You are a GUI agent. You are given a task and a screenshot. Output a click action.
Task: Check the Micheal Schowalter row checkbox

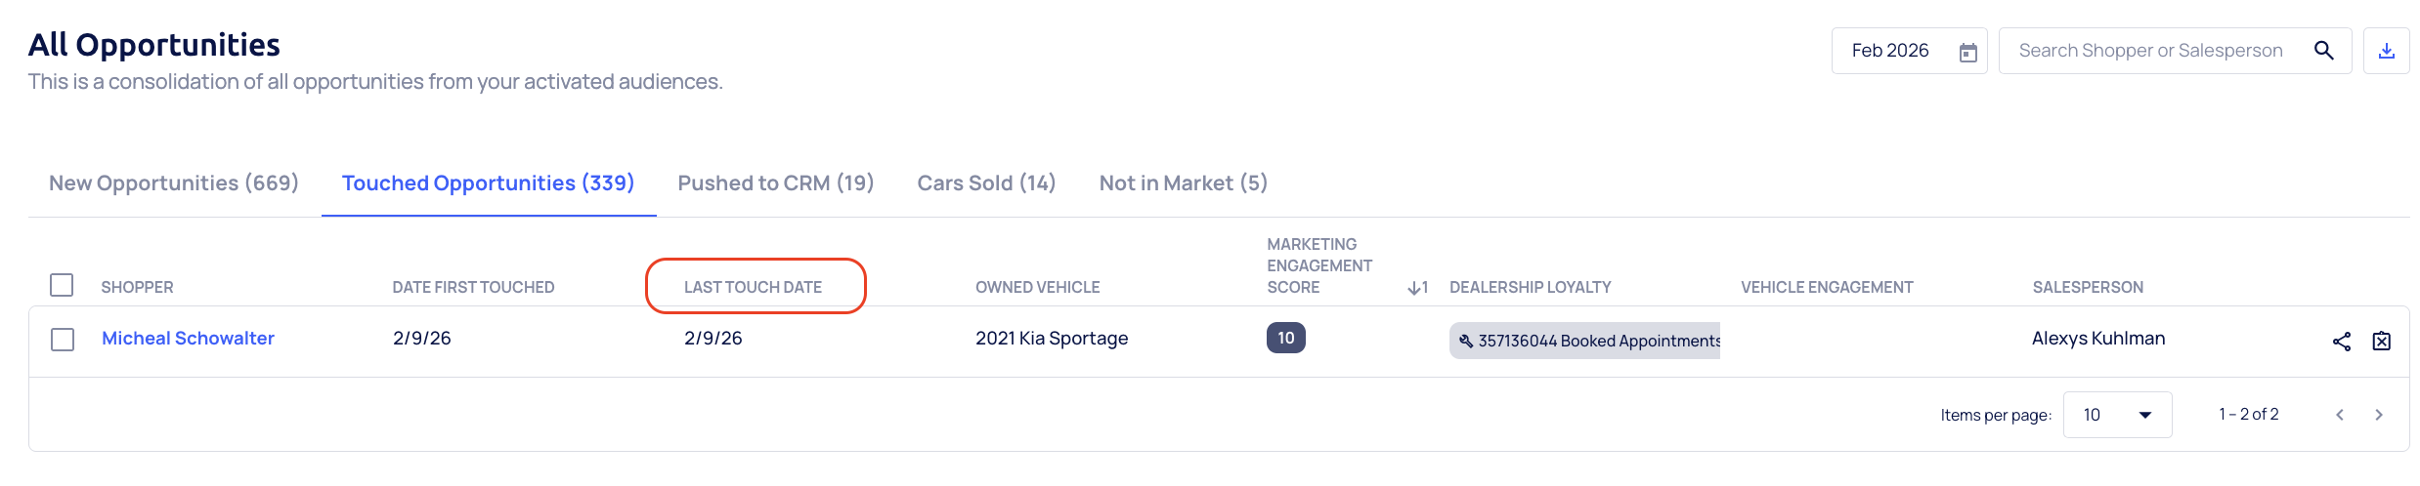coord(63,339)
